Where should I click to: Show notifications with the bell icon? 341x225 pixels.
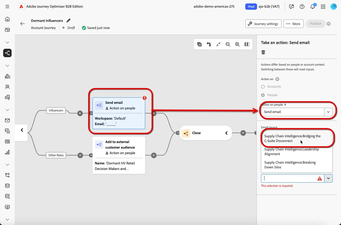(313, 7)
